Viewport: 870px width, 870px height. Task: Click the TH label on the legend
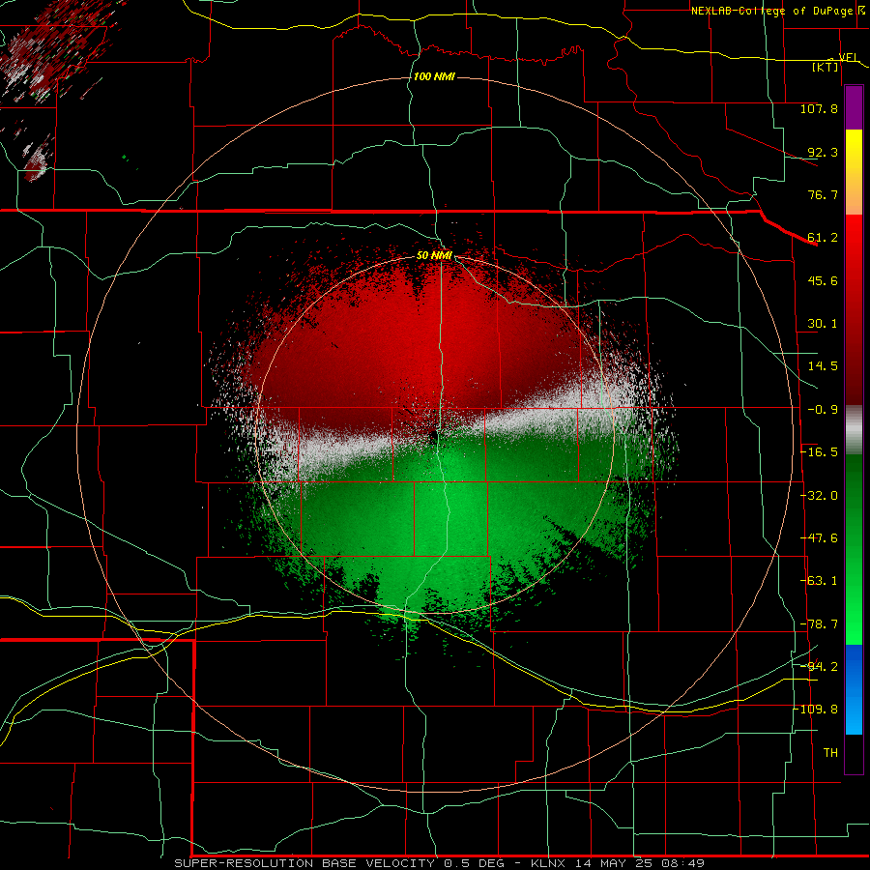click(x=830, y=753)
